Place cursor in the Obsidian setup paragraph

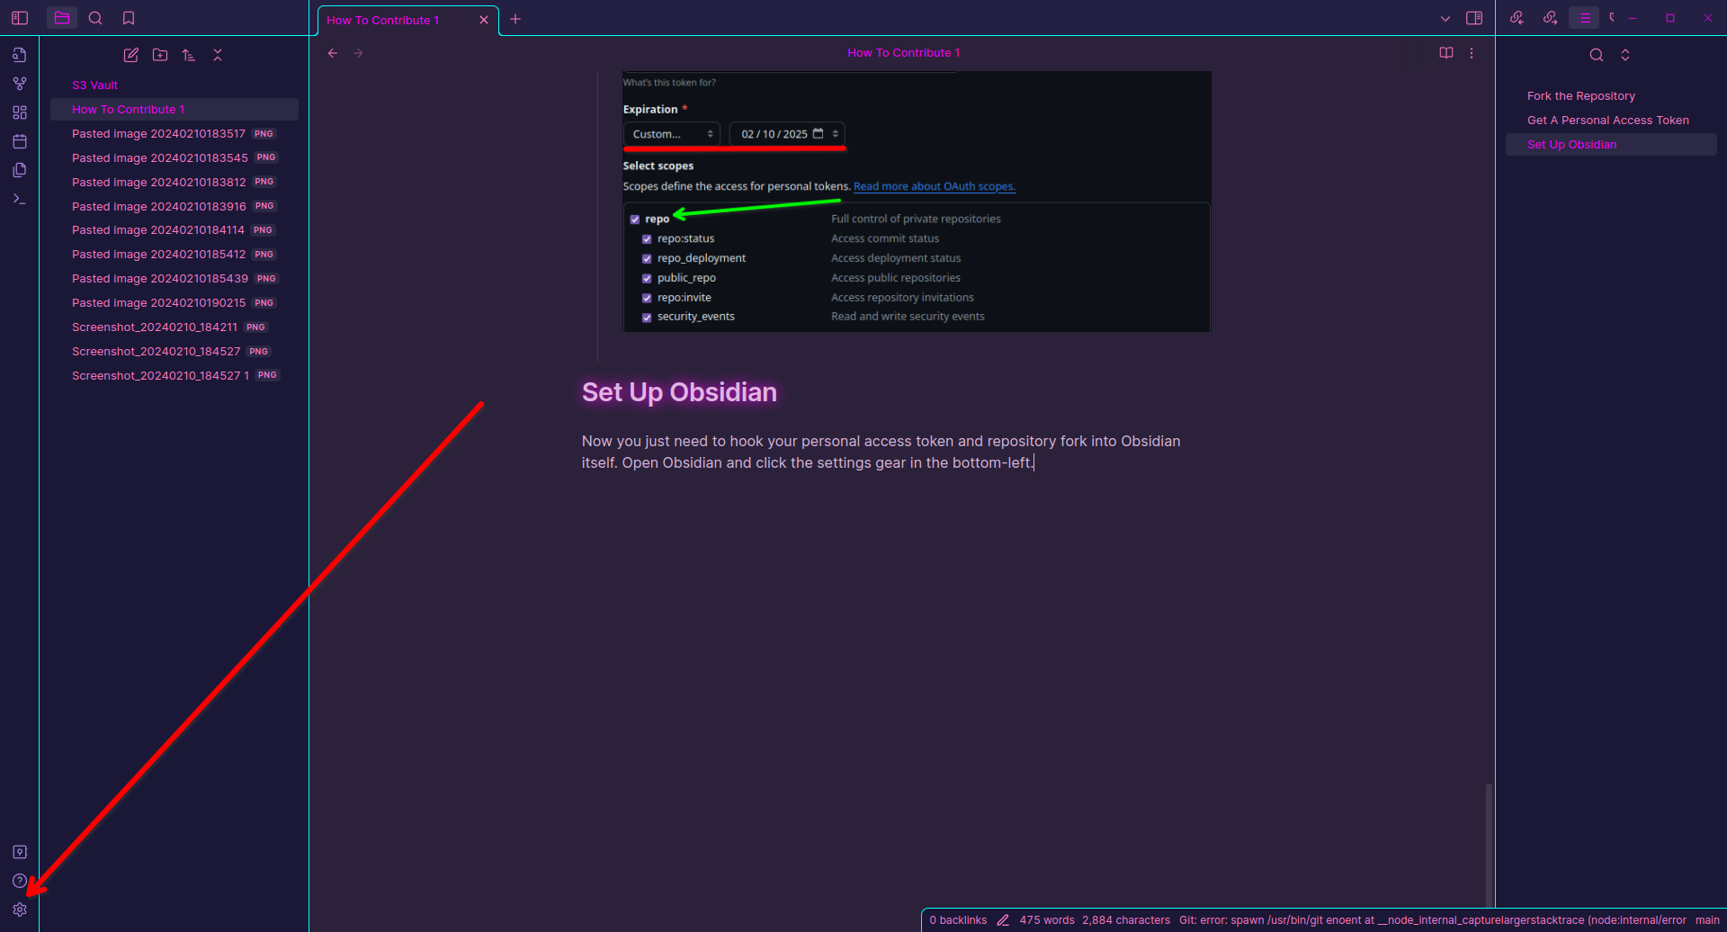[x=881, y=453]
